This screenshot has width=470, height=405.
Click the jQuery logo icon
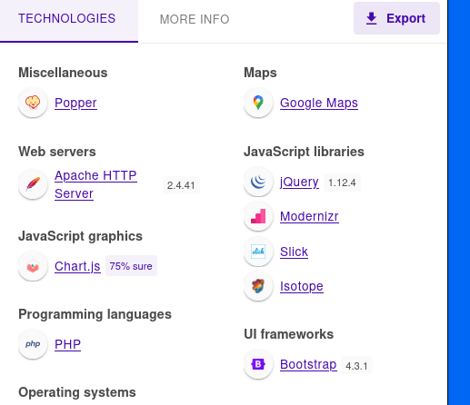tap(258, 182)
